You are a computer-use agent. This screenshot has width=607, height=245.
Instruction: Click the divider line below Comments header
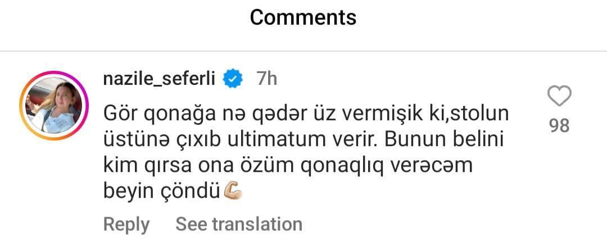[303, 52]
